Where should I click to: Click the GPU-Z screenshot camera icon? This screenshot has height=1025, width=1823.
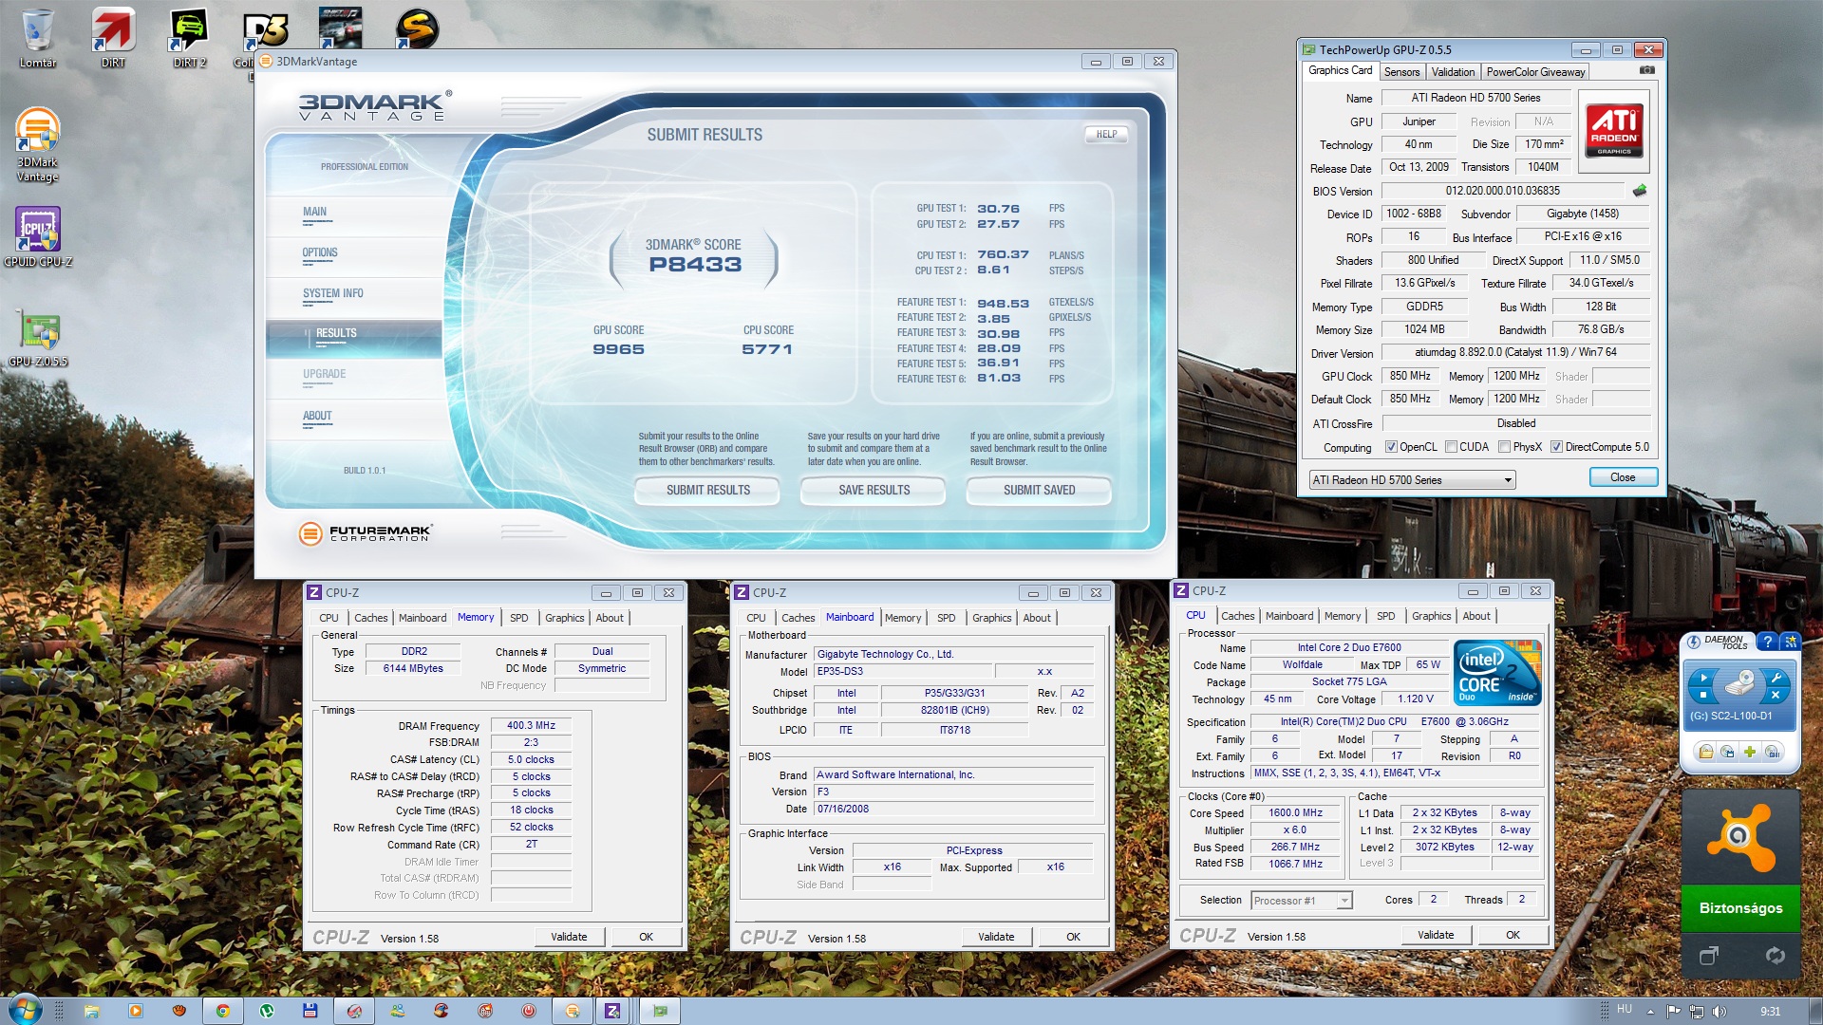pos(1646,70)
